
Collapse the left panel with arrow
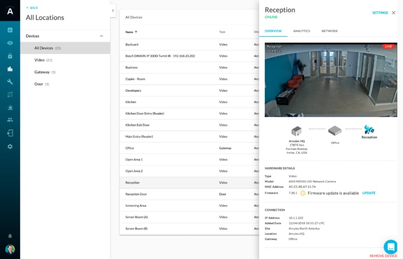coord(113,10)
